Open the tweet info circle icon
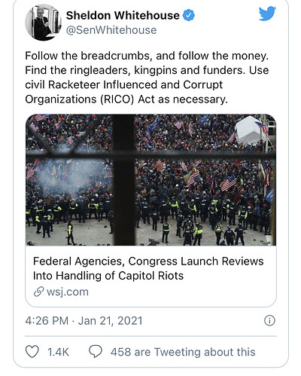Viewport: 301px width, 376px height. tap(269, 320)
